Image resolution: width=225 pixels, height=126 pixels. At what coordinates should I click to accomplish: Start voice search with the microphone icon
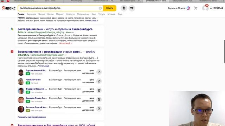click(x=124, y=8)
